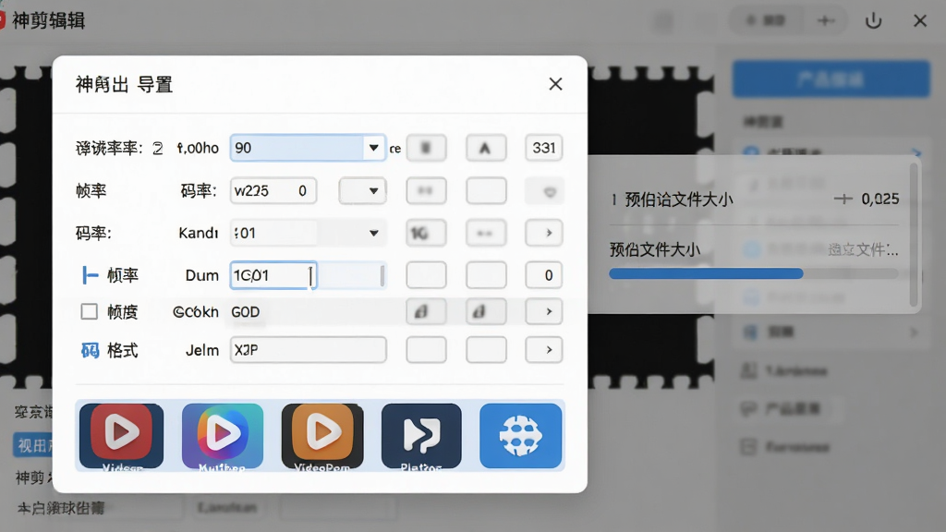The image size is (946, 532).
Task: Click the 1G button in the Kandı row
Action: coord(426,233)
